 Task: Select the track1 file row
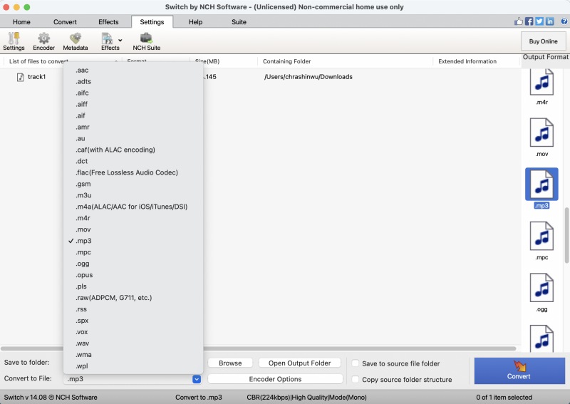pyautogui.click(x=260, y=77)
